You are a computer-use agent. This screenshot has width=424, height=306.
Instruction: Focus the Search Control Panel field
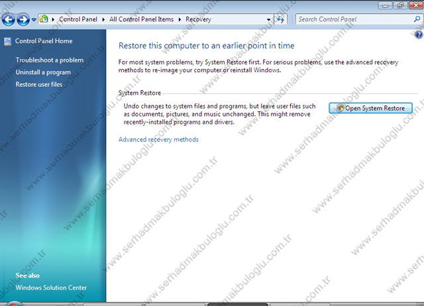click(354, 19)
